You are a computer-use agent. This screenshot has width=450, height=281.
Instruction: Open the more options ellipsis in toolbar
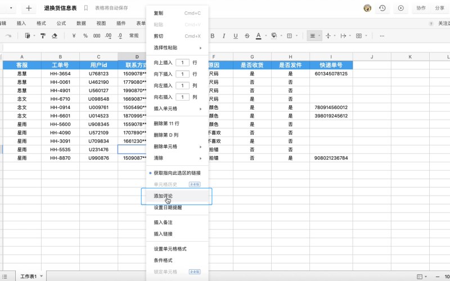(x=382, y=36)
